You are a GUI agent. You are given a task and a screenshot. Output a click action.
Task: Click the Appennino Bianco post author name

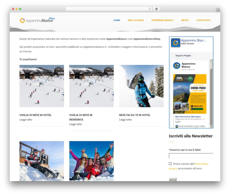point(189,65)
